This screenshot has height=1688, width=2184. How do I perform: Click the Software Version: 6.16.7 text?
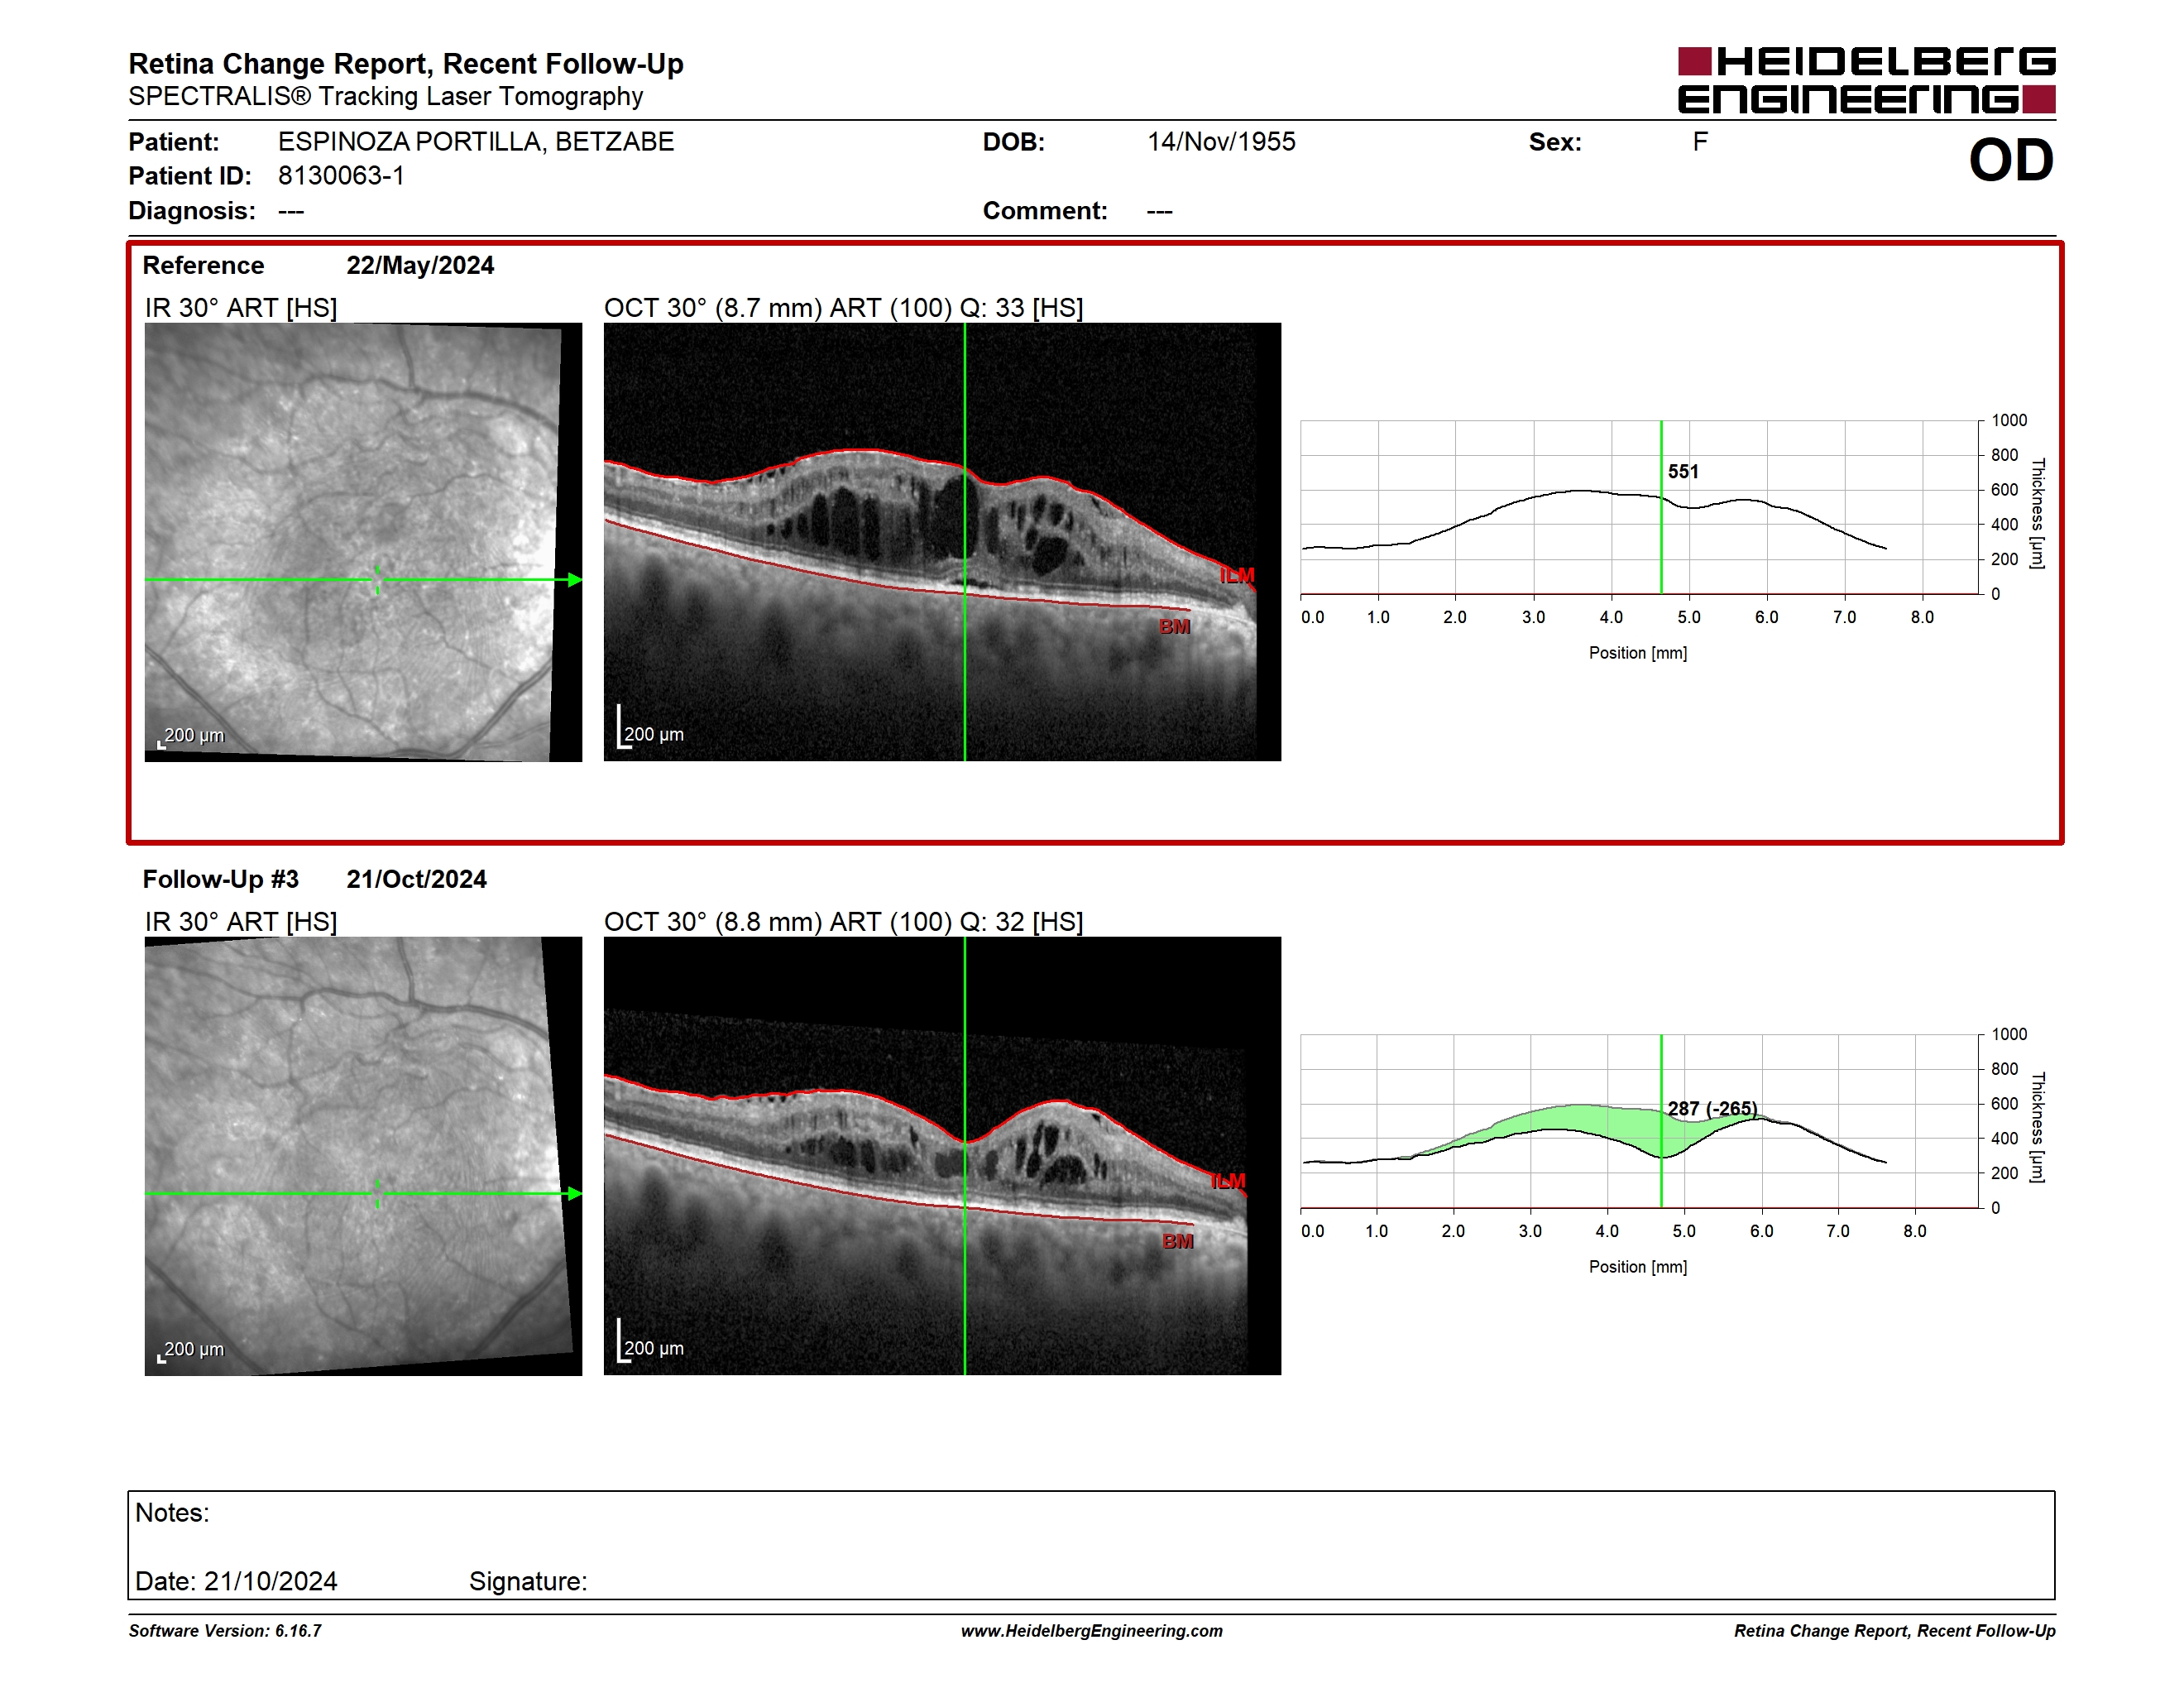point(225,1631)
